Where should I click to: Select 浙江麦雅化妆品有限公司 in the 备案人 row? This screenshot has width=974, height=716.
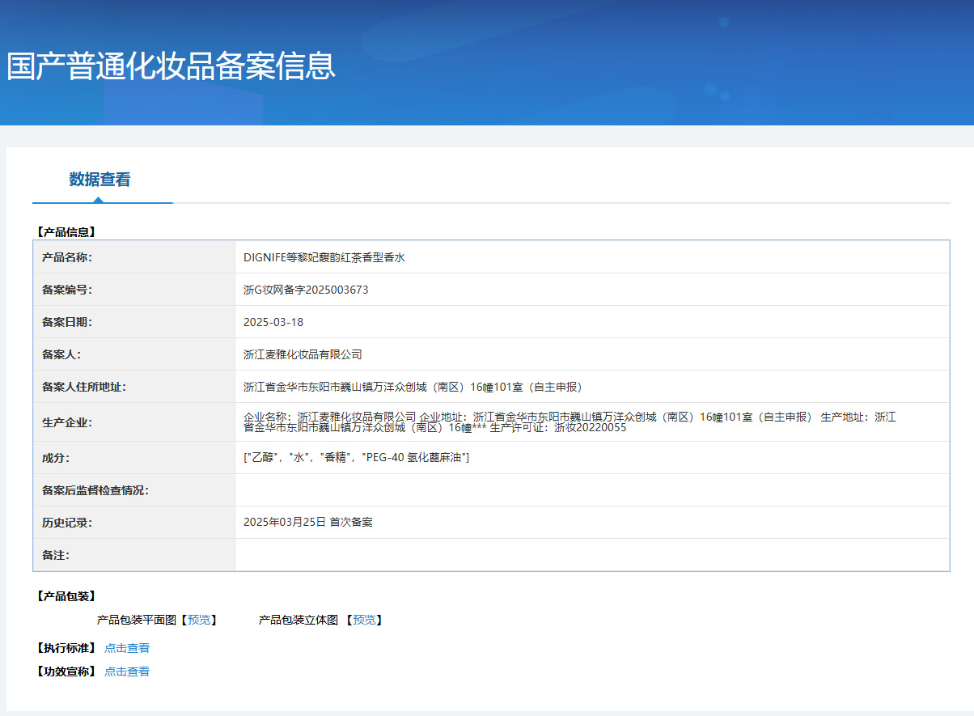pyautogui.click(x=303, y=354)
